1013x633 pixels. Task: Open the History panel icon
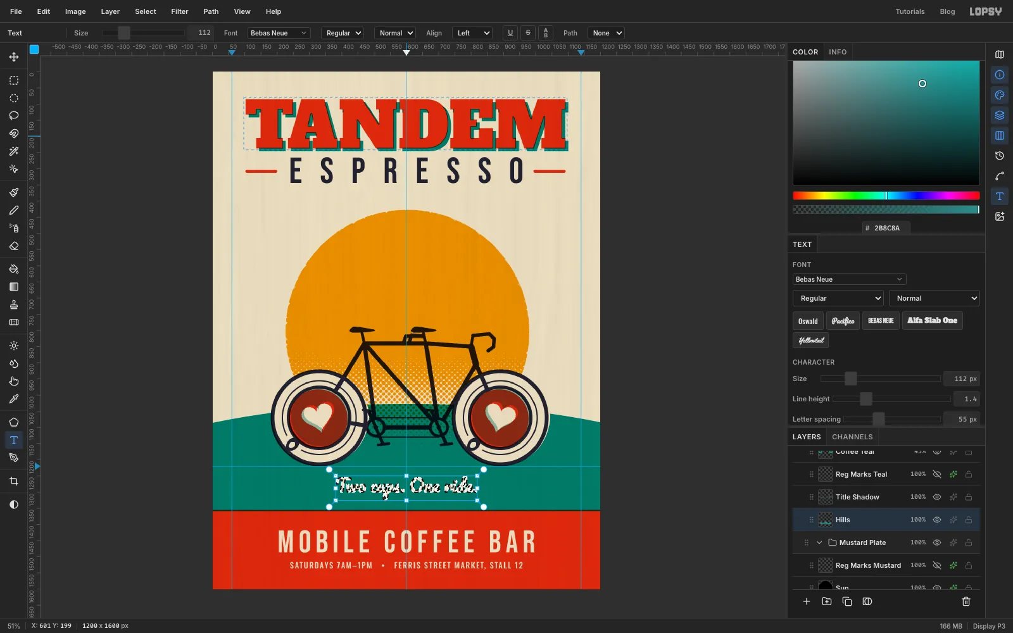click(x=1000, y=156)
